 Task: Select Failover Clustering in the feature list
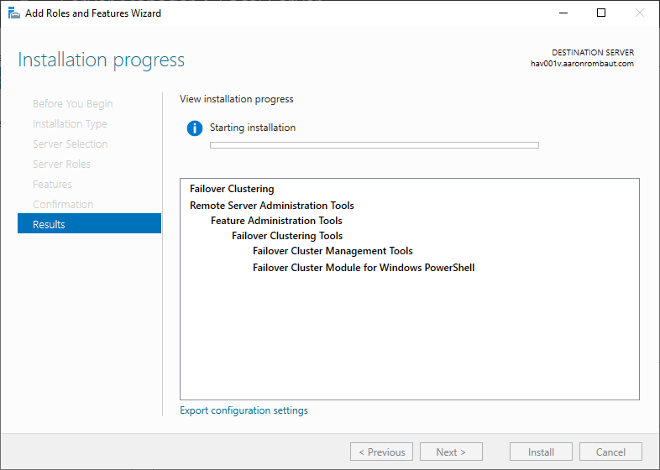pos(232,189)
